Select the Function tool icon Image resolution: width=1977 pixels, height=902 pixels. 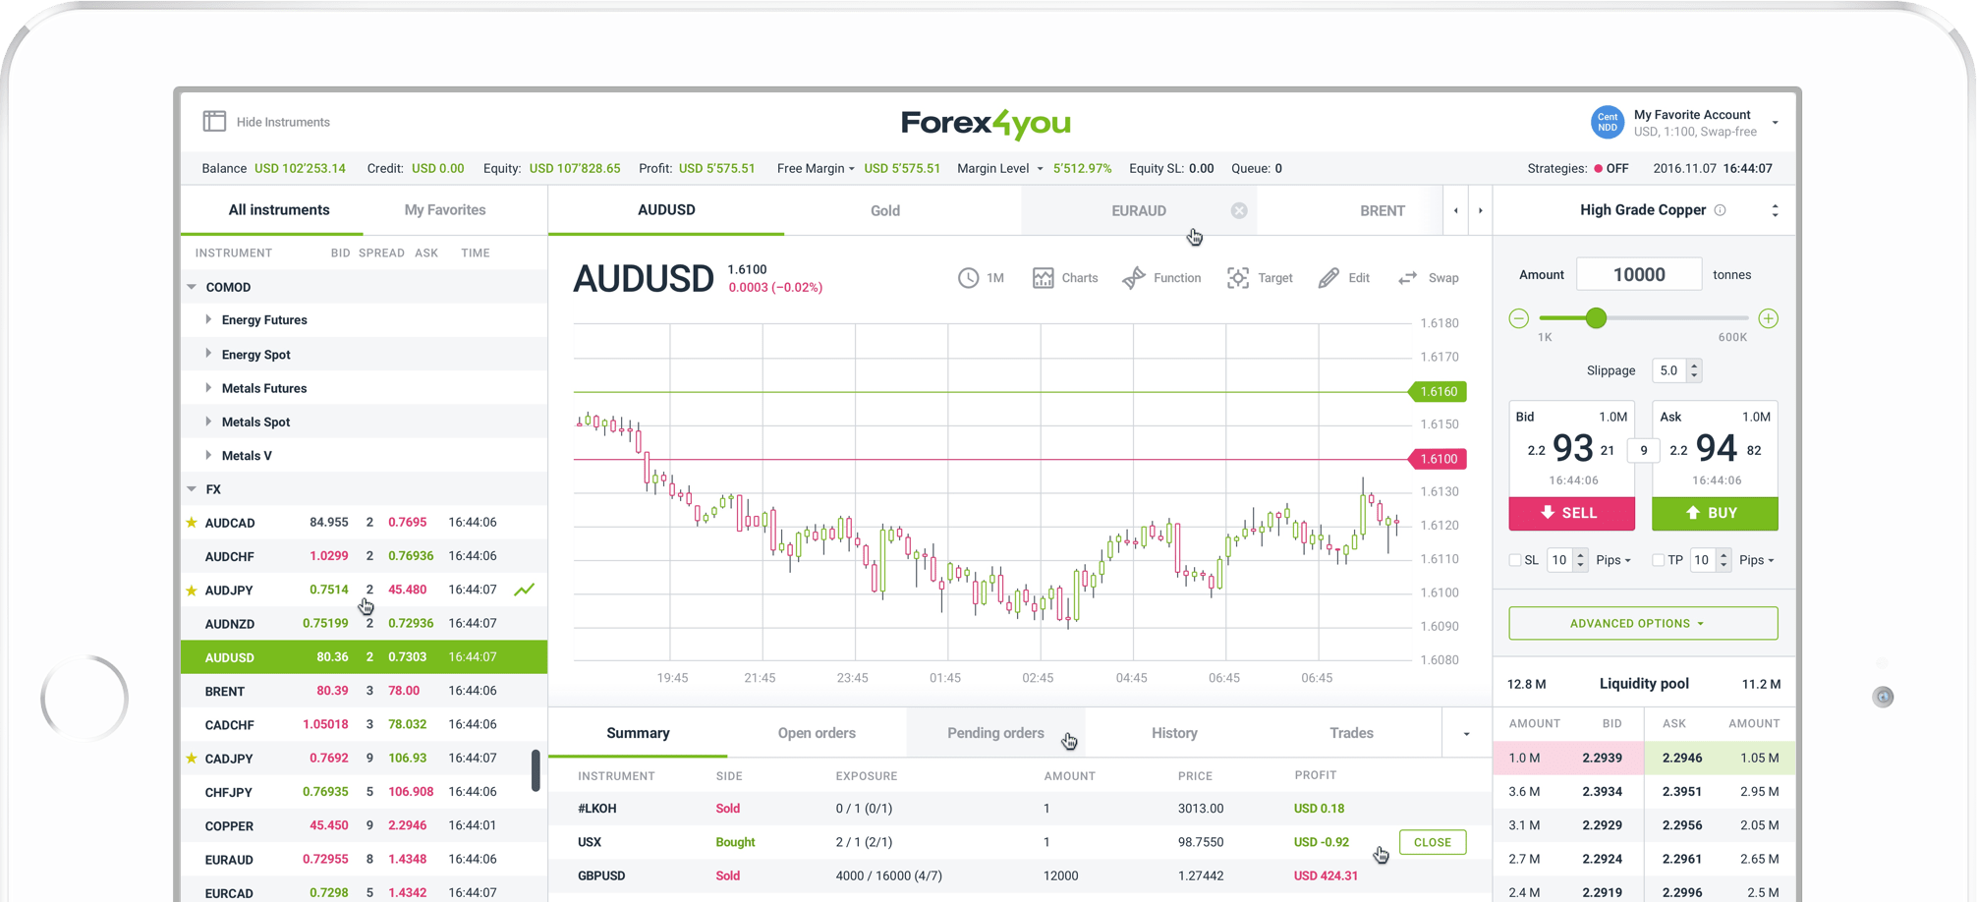click(1134, 278)
